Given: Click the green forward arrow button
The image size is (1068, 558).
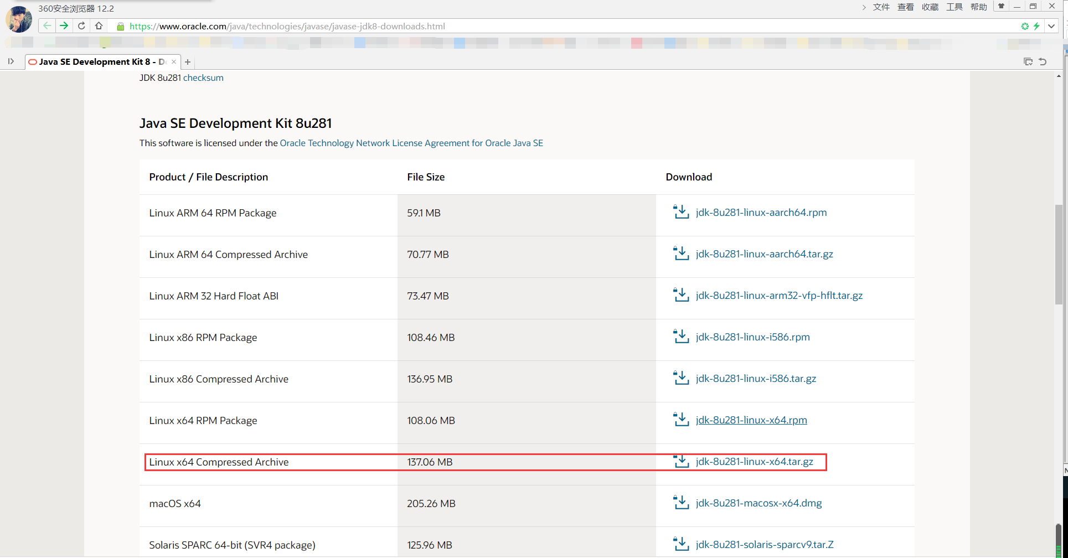Looking at the screenshot, I should coord(64,26).
